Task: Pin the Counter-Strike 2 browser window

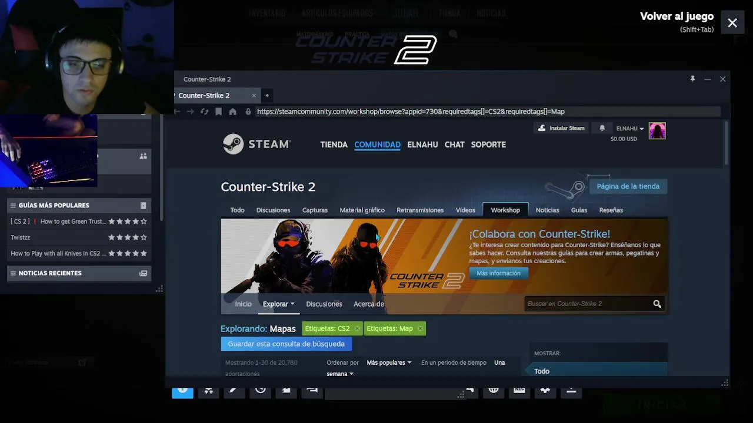Action: pyautogui.click(x=692, y=79)
